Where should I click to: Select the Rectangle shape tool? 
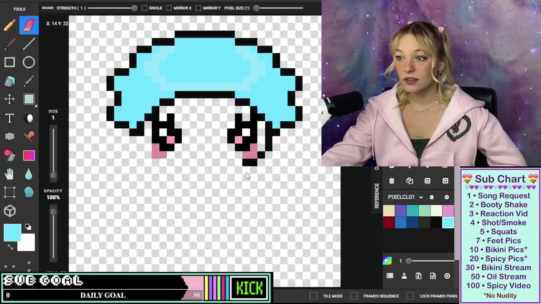pos(9,62)
